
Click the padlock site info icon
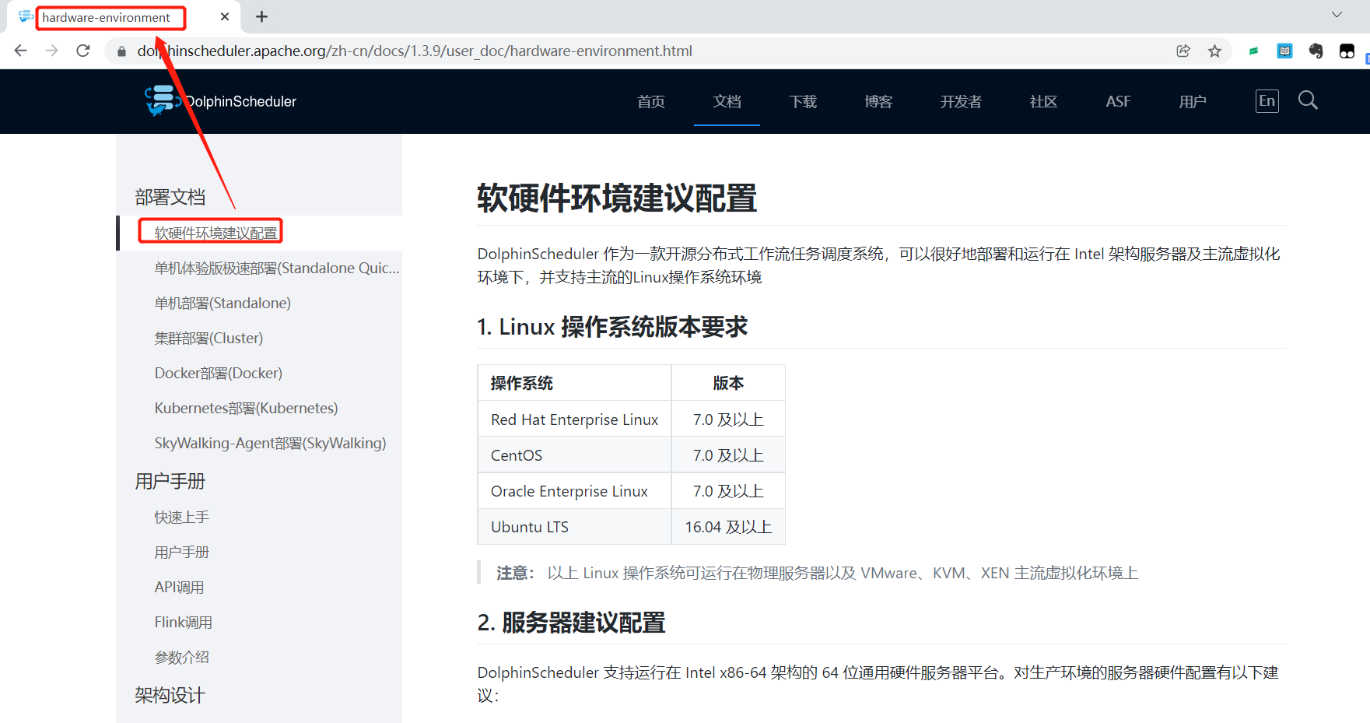[x=121, y=51]
